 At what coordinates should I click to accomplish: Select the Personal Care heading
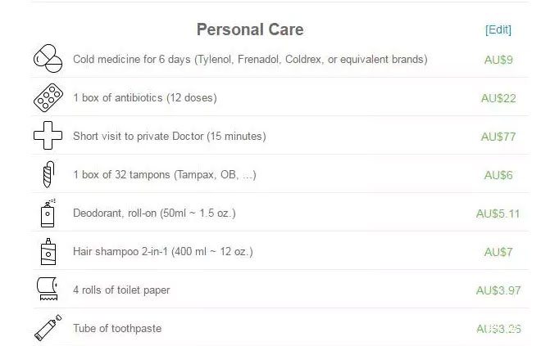tap(250, 29)
